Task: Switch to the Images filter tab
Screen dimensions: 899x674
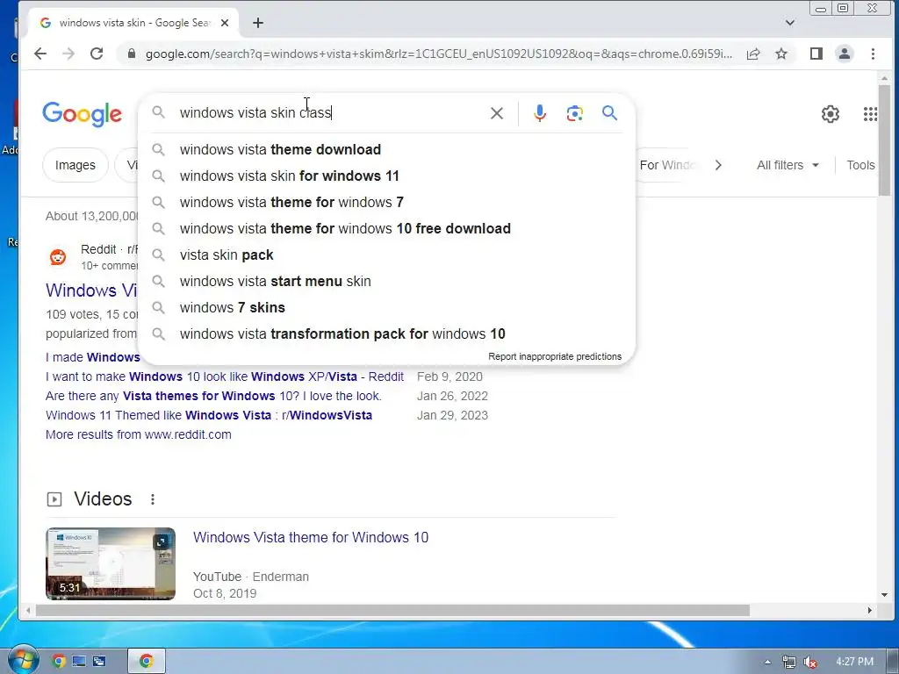Action: tap(76, 165)
